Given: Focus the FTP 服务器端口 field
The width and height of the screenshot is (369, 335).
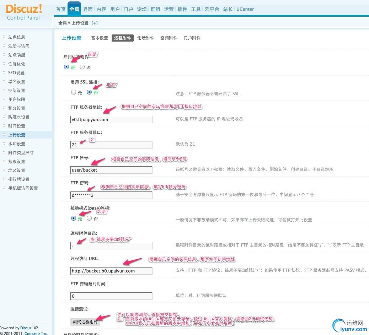Looking at the screenshot, I should coord(111,145).
